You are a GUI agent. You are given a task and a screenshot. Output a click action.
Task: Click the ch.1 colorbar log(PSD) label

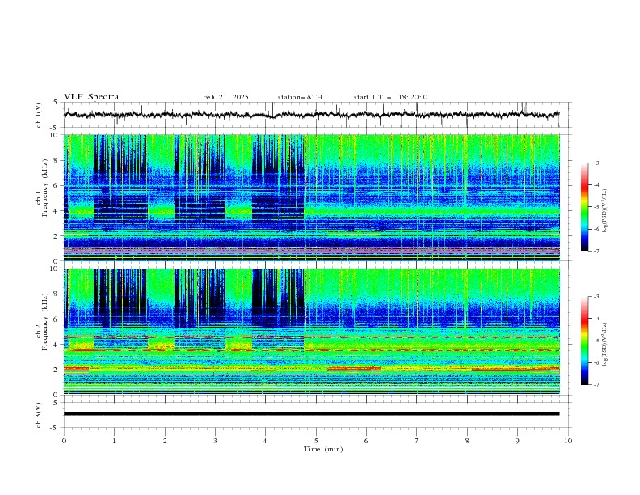coord(605,211)
